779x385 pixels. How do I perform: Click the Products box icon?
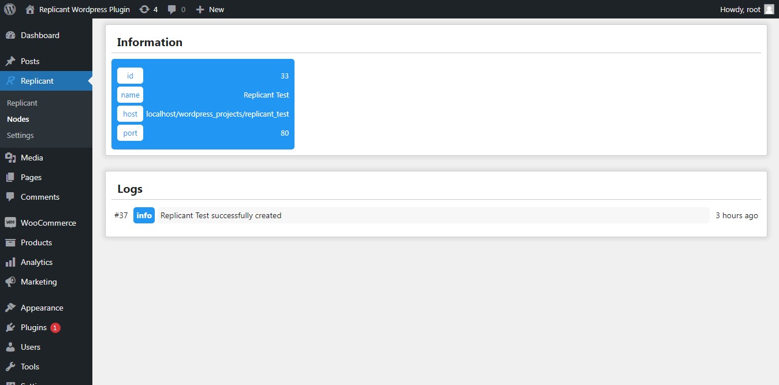[10, 242]
